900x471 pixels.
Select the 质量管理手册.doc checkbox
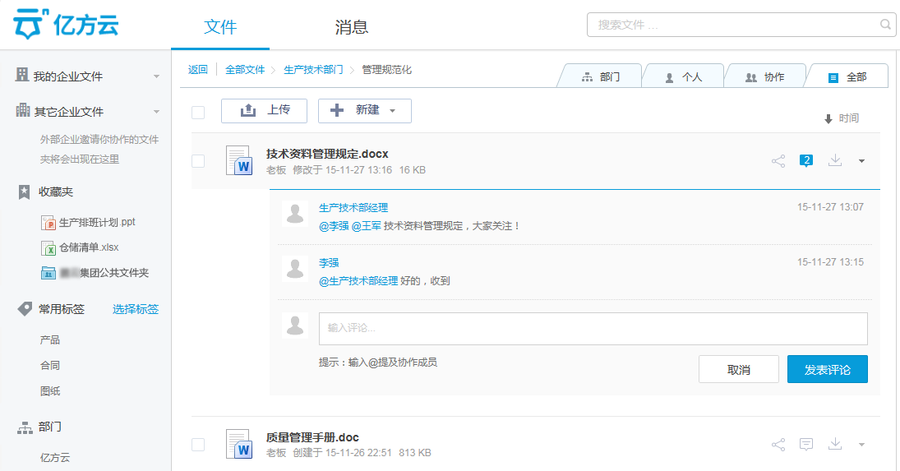[x=198, y=445]
